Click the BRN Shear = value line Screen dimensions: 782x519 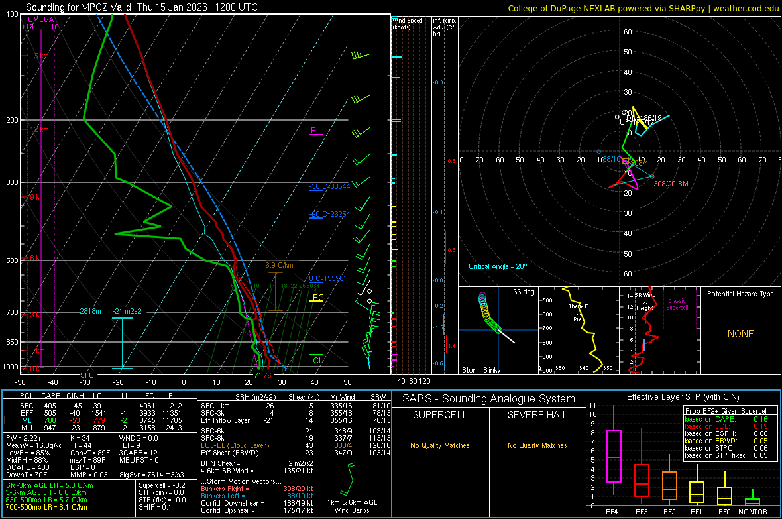point(257,463)
